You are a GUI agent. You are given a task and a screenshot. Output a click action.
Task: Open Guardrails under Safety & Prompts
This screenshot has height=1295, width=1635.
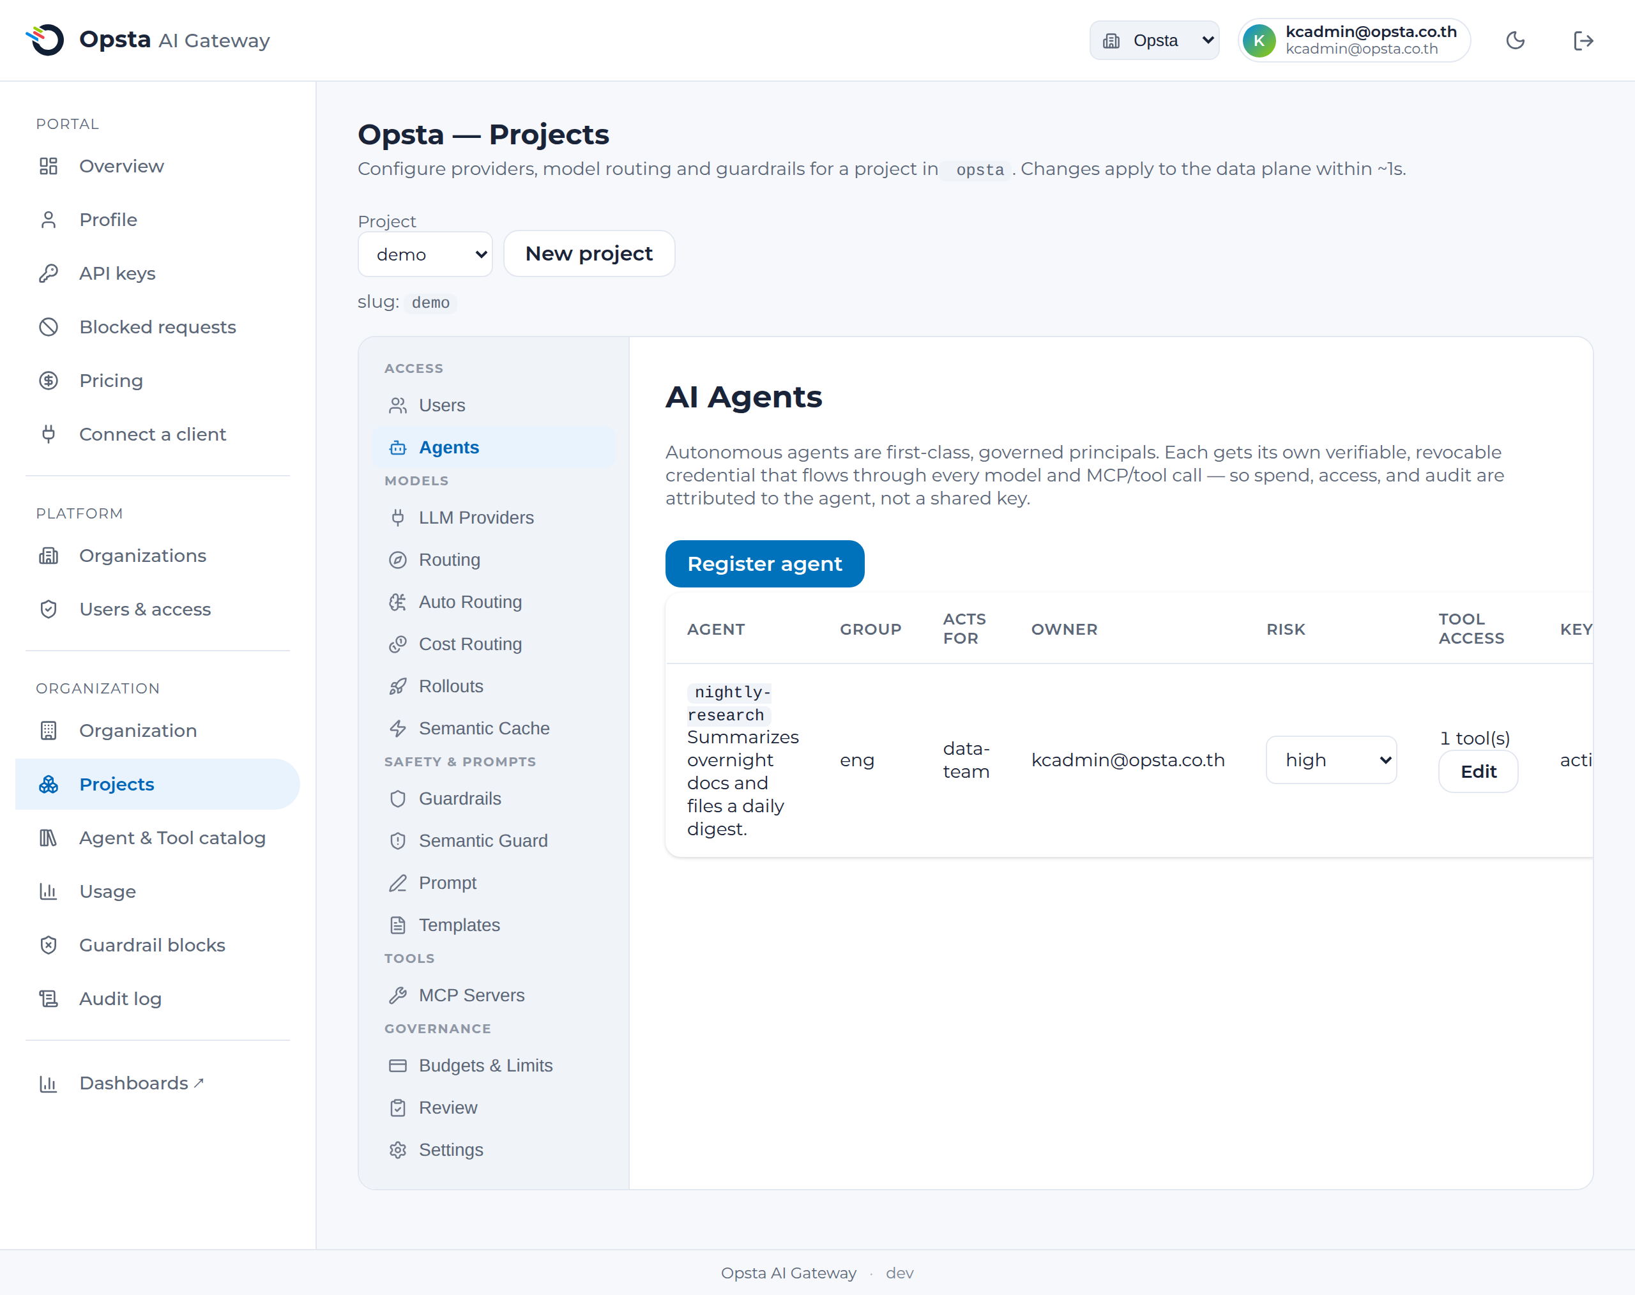[493, 798]
